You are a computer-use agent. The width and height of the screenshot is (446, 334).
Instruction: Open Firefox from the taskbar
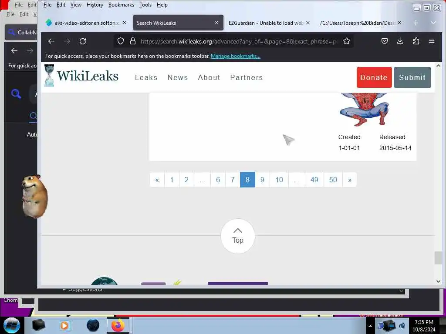[118, 325]
